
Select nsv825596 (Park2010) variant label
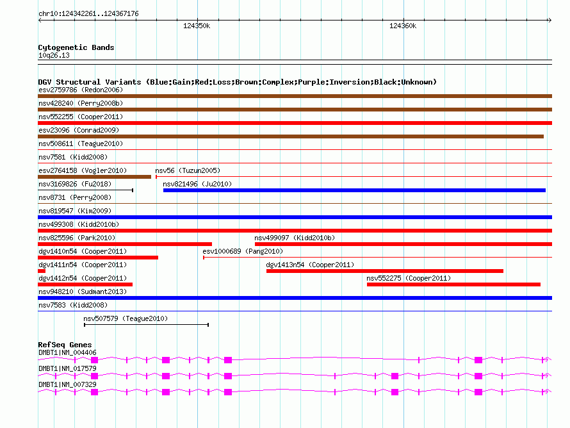(x=77, y=238)
